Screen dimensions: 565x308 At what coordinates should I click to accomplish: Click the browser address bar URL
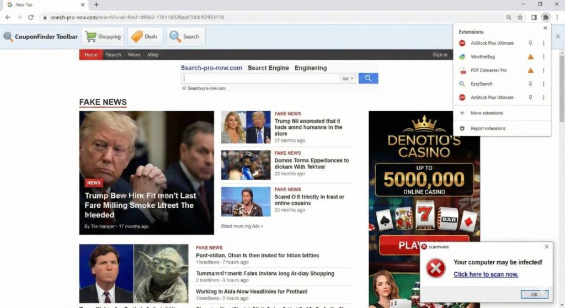[x=137, y=17]
